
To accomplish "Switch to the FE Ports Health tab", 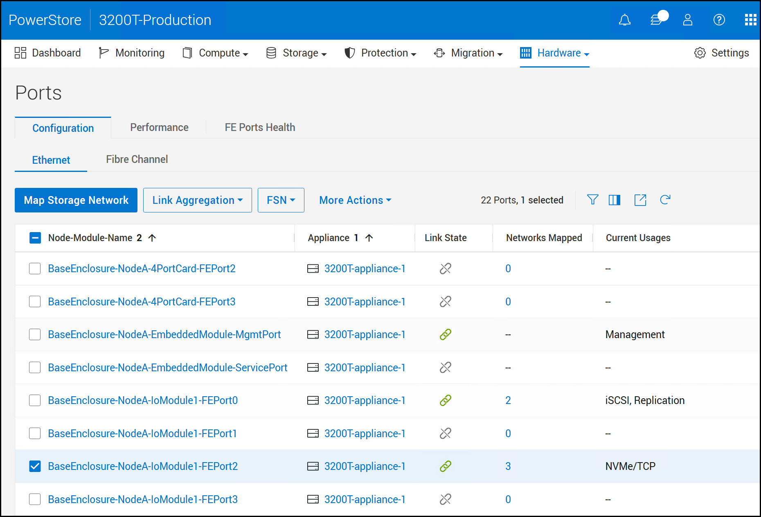I will click(x=260, y=128).
